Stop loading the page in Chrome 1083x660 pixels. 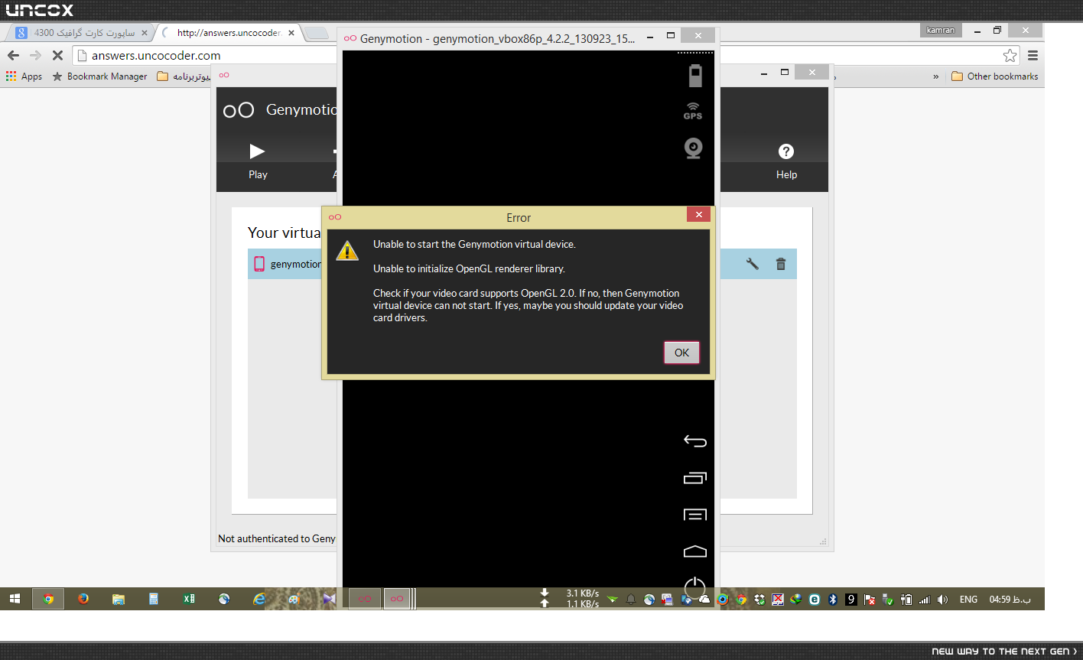click(x=57, y=55)
